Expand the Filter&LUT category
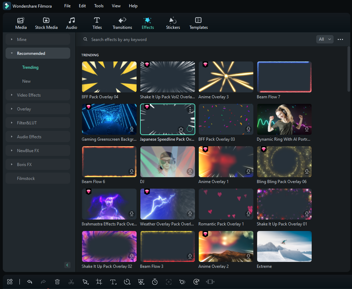 [x=38, y=123]
